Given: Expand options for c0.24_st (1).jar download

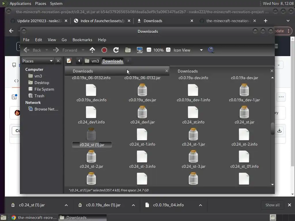Looking at the screenshot, I should coord(66,205).
